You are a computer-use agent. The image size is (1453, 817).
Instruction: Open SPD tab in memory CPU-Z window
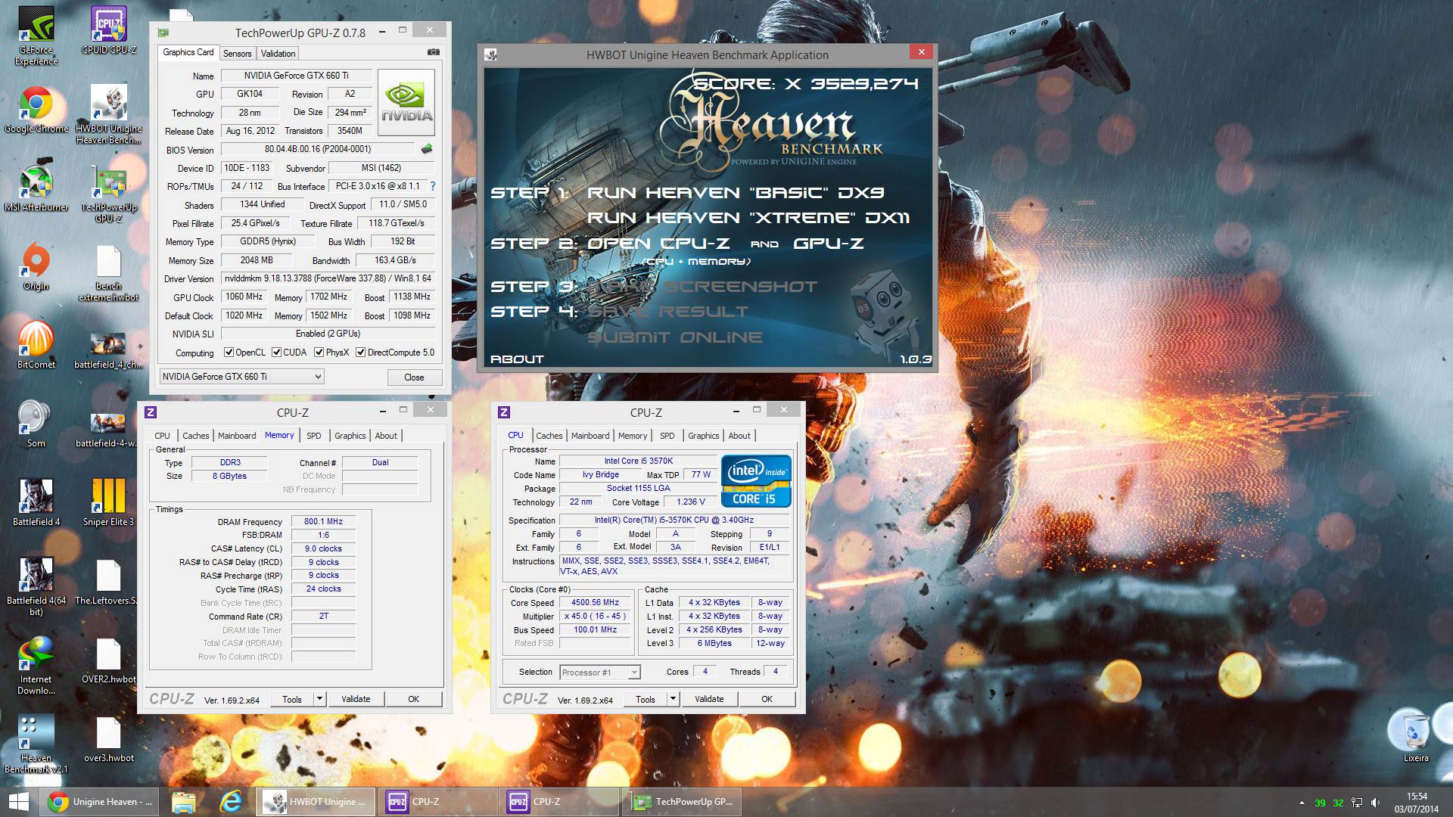point(314,436)
